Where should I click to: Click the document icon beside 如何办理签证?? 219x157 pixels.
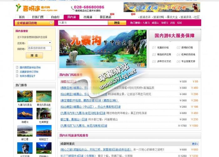click(17, 76)
